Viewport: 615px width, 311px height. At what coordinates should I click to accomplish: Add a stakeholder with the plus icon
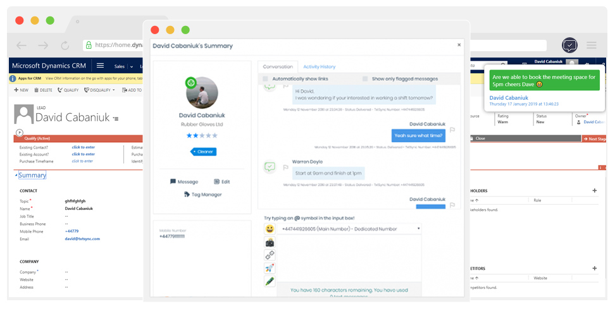[x=594, y=190]
